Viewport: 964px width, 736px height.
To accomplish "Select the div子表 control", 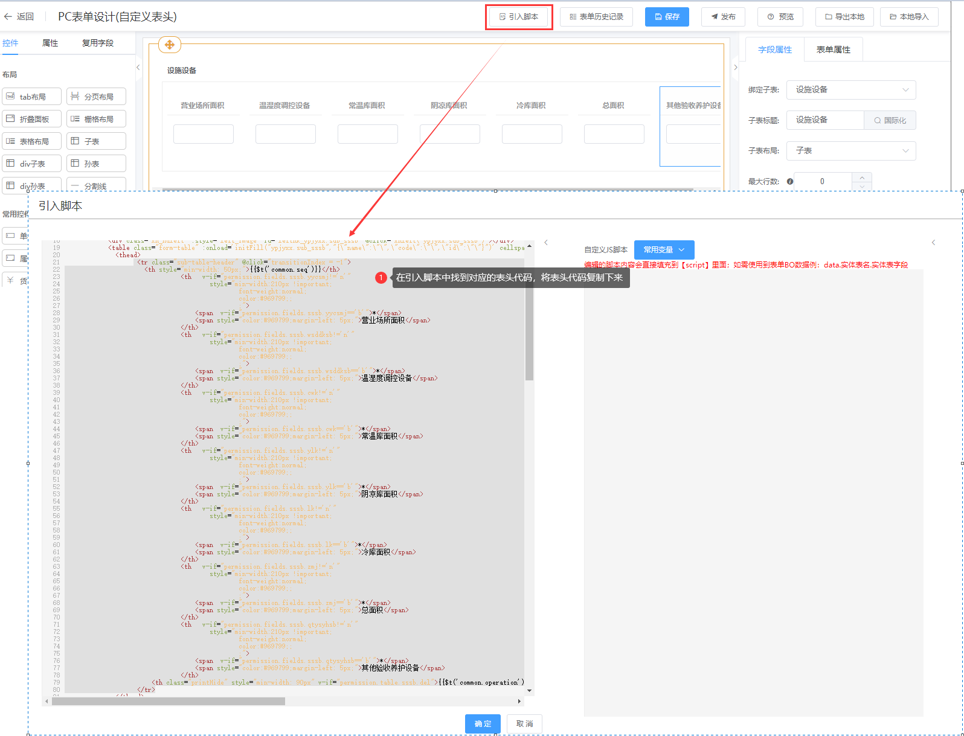I will 32,164.
